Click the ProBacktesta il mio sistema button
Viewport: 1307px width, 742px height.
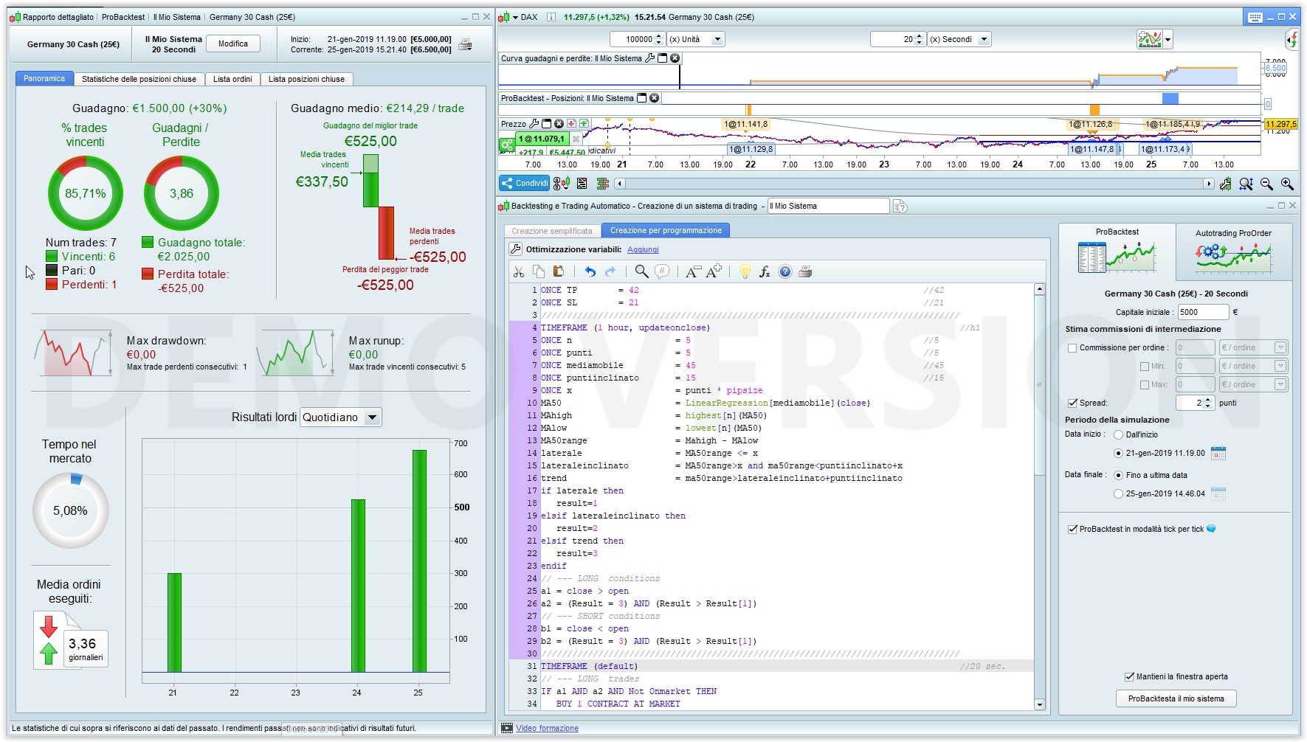pos(1176,698)
